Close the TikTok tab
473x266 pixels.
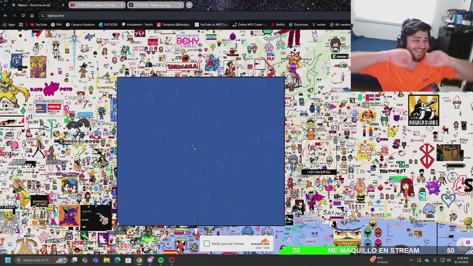click(180, 5)
